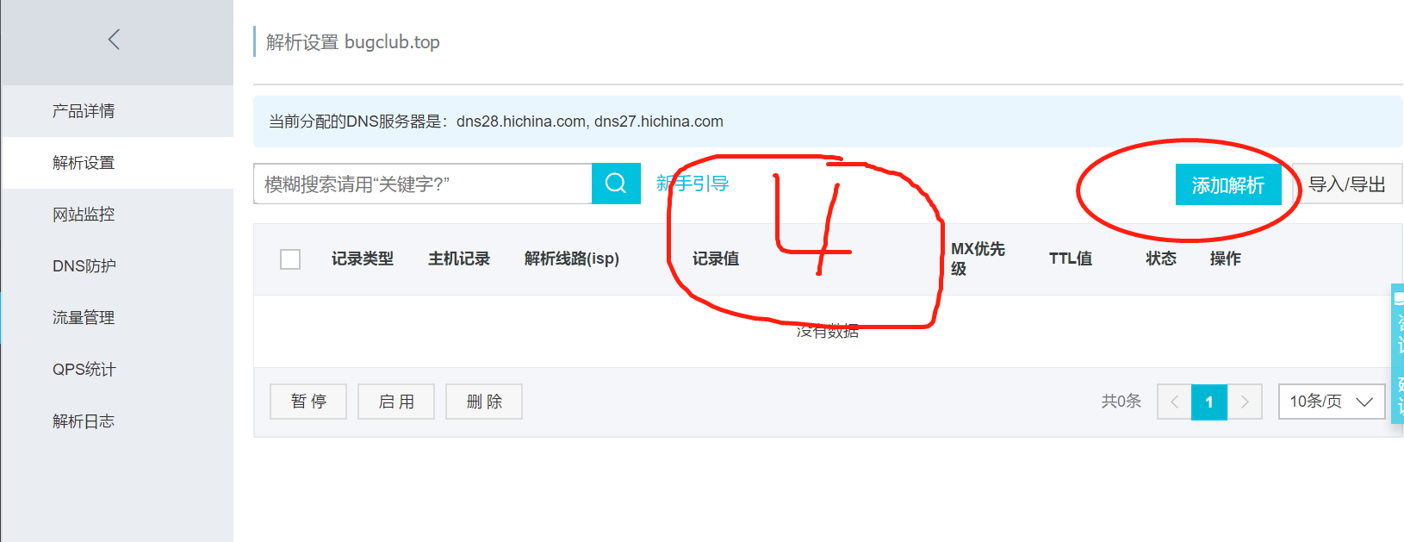1404x542 pixels.
Task: Click the 主机记录 column header
Action: click(x=459, y=259)
